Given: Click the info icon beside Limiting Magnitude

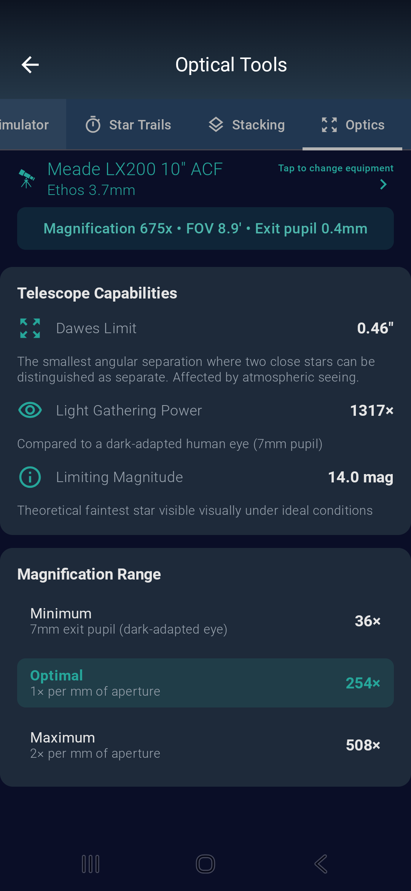Looking at the screenshot, I should click(29, 477).
